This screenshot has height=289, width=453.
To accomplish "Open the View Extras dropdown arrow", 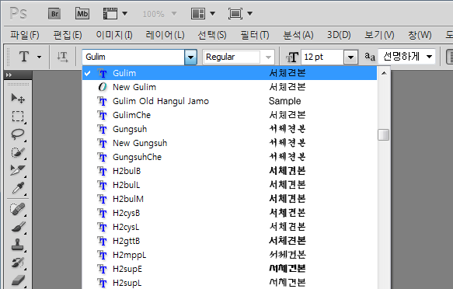I will [x=125, y=13].
